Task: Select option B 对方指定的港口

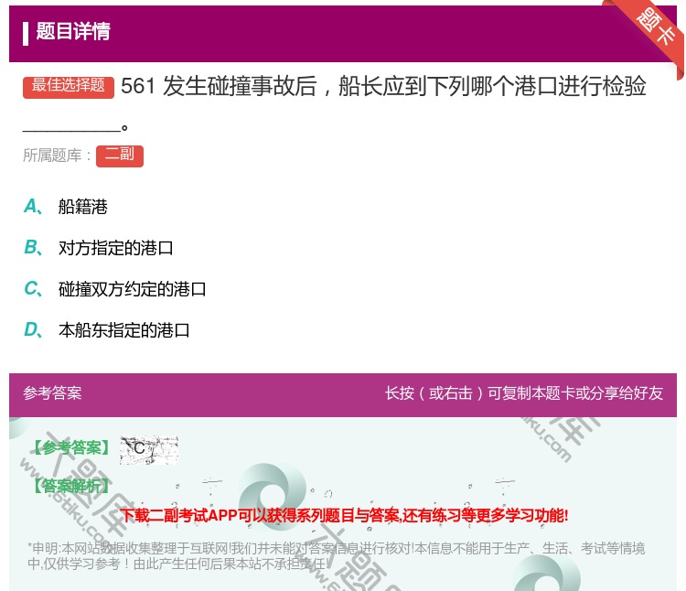Action: tap(115, 248)
